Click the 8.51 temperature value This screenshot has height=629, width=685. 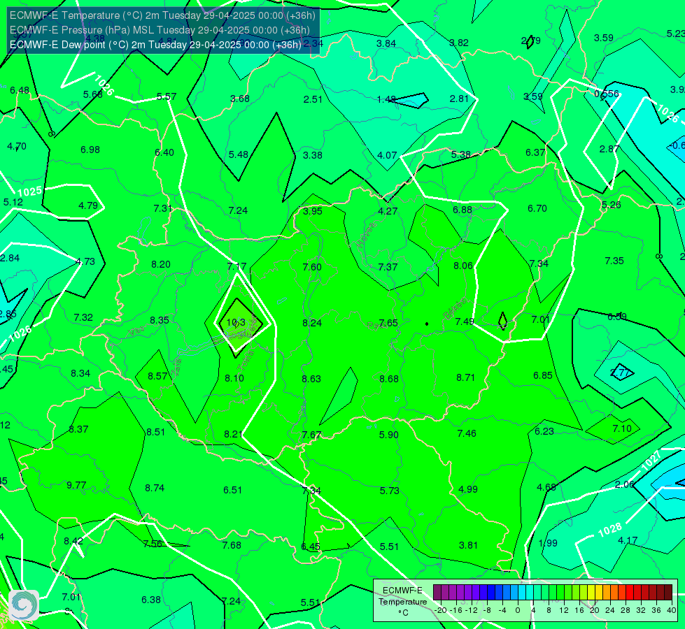pos(155,432)
